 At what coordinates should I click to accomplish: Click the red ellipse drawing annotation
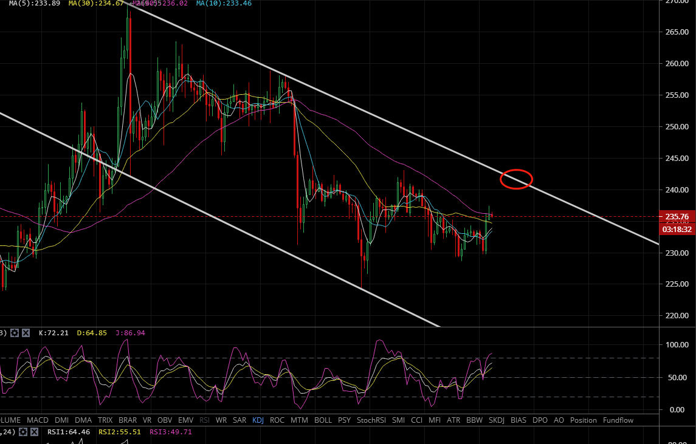[517, 179]
